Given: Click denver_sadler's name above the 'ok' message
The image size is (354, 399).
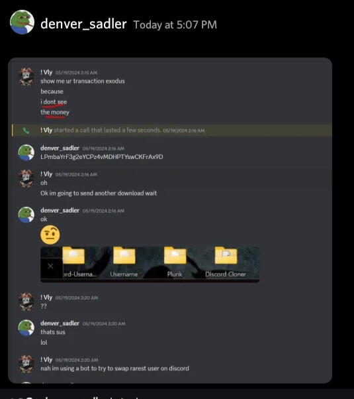Looking at the screenshot, I should tap(60, 211).
